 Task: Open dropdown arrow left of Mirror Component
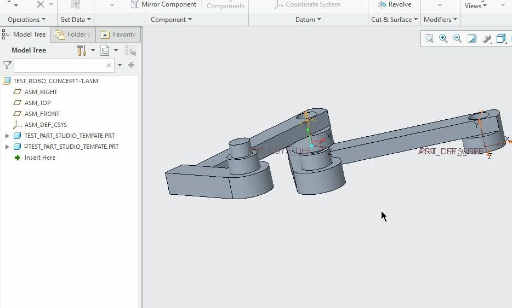coord(112,5)
